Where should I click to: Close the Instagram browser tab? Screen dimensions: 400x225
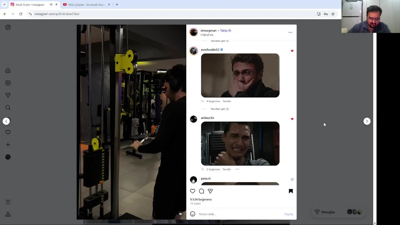[56, 5]
